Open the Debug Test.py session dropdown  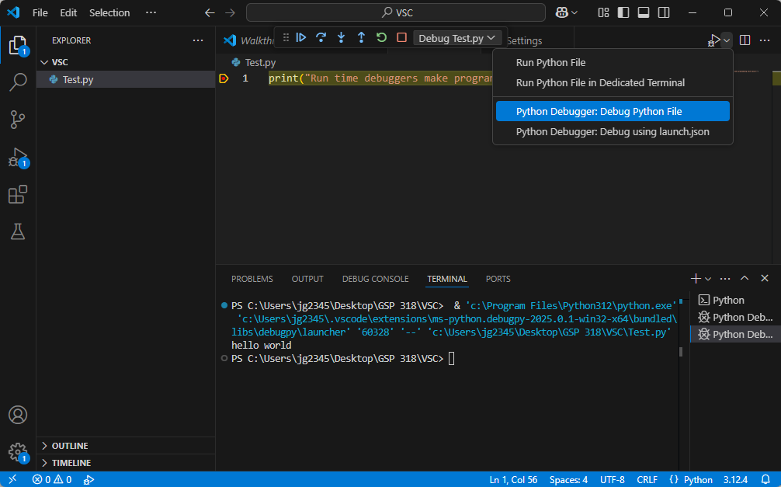[x=456, y=38]
